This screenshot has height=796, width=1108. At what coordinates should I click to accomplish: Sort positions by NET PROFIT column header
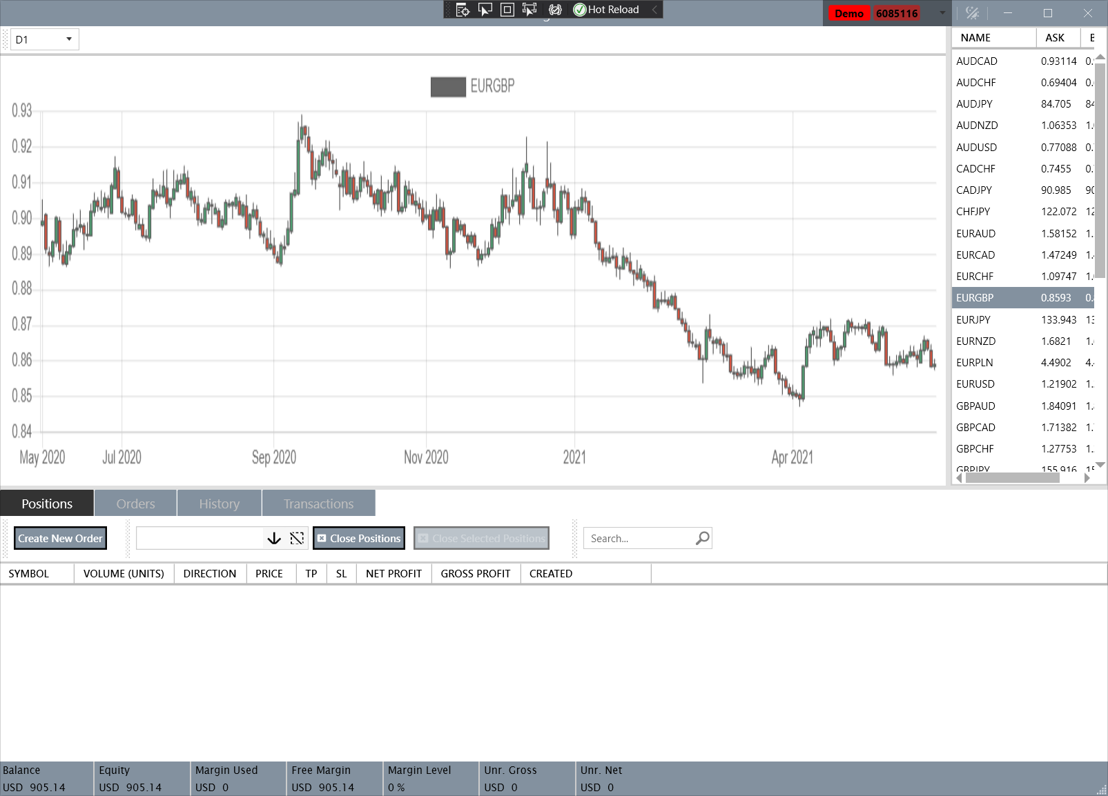coord(393,573)
